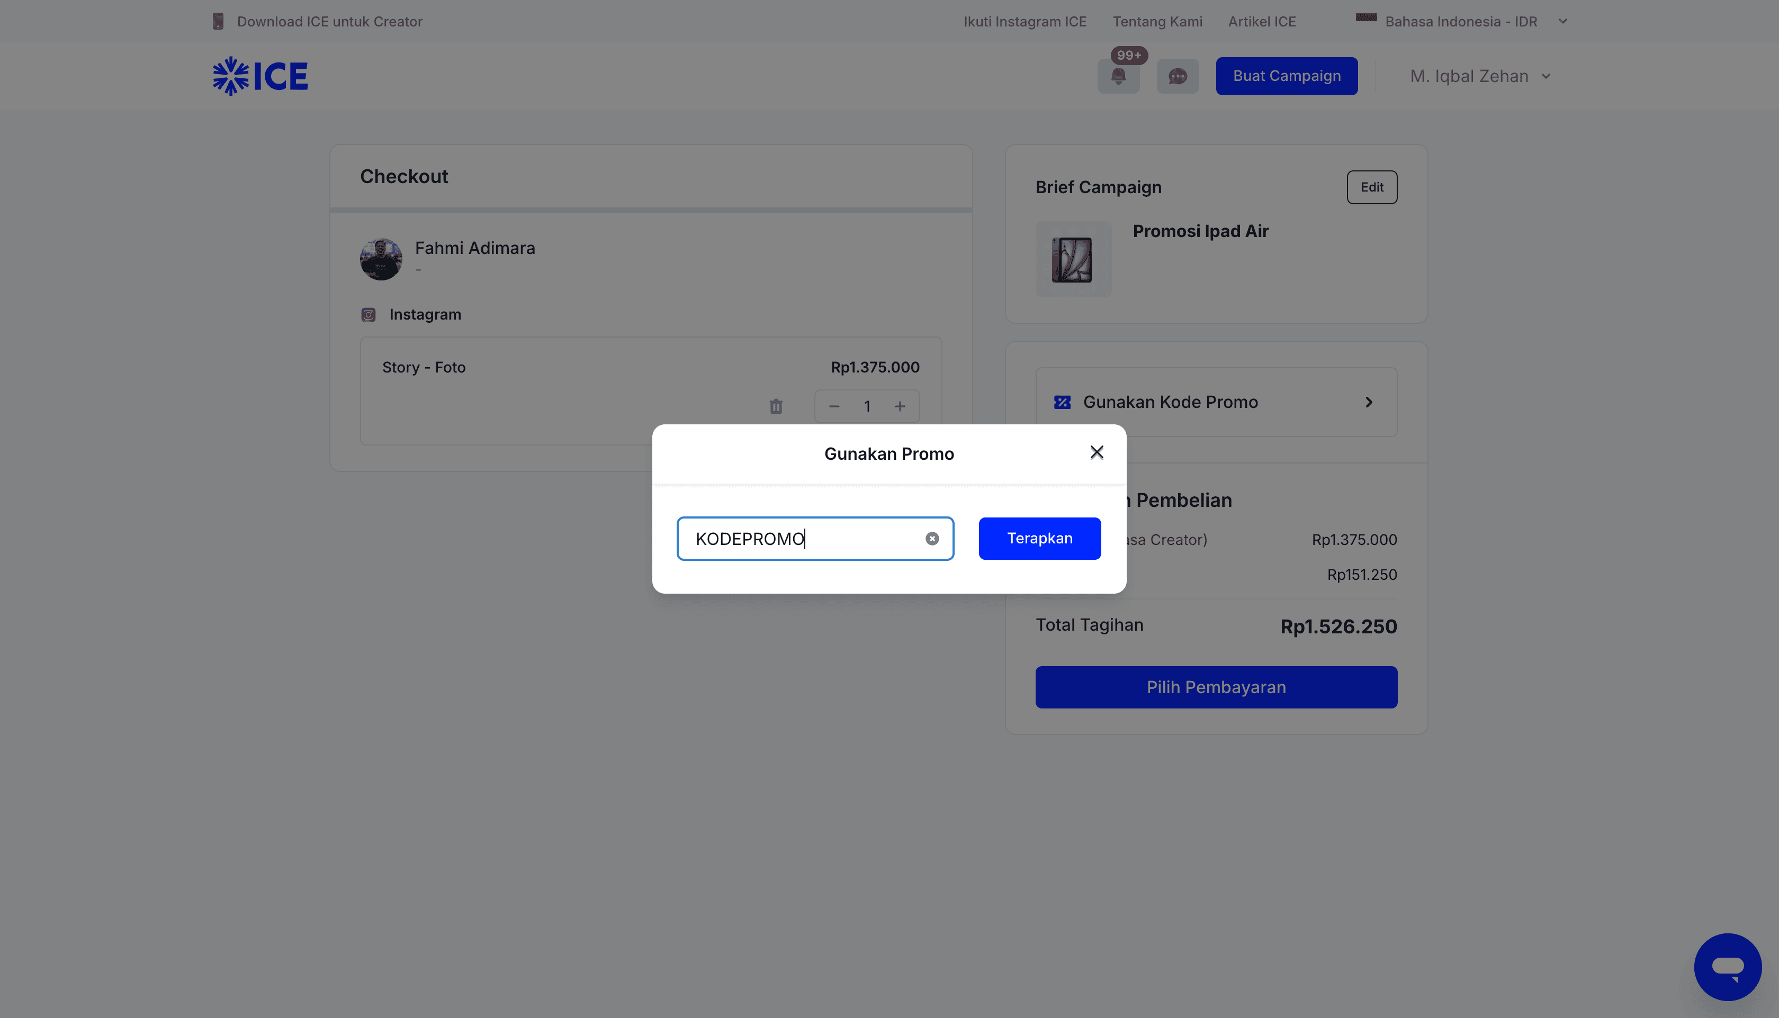This screenshot has height=1018, width=1779.
Task: Open language Bahasa Indonesia - IDR dropdown
Action: coord(1461,21)
